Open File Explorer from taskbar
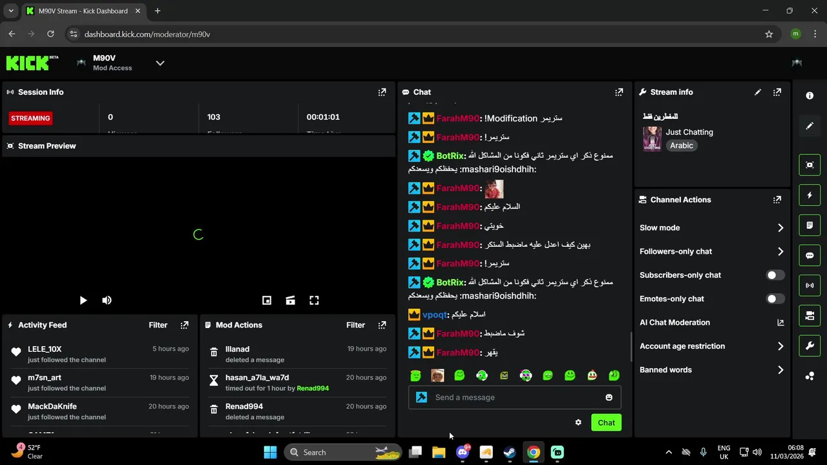 (x=439, y=452)
